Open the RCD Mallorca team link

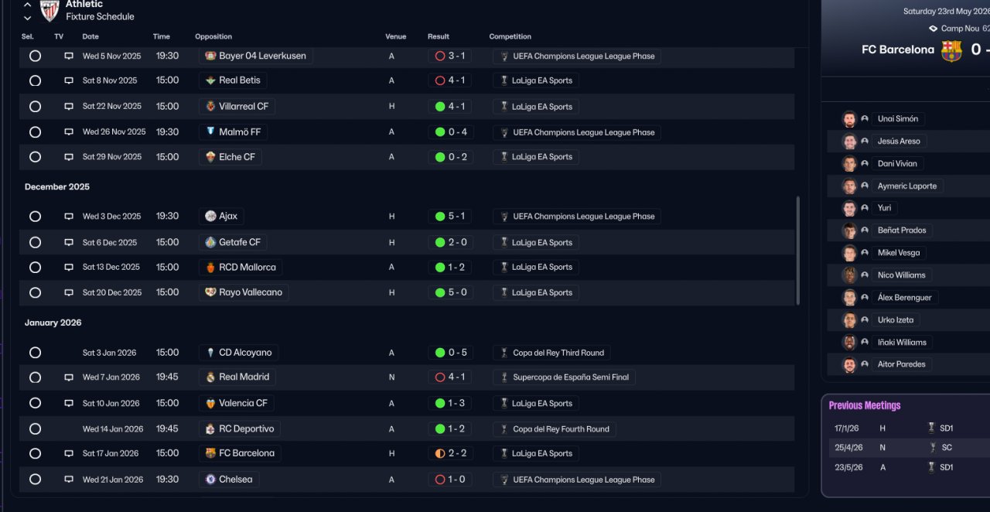[247, 268]
